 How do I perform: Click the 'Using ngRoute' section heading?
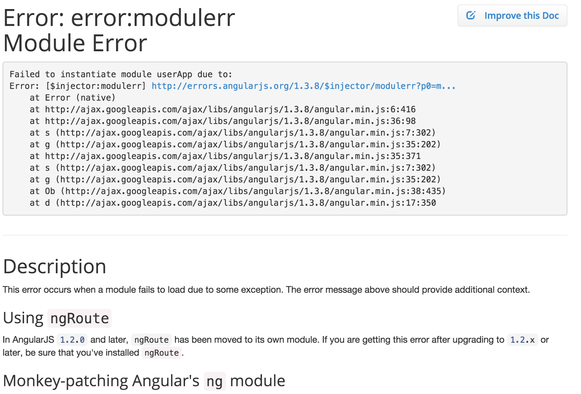click(57, 318)
